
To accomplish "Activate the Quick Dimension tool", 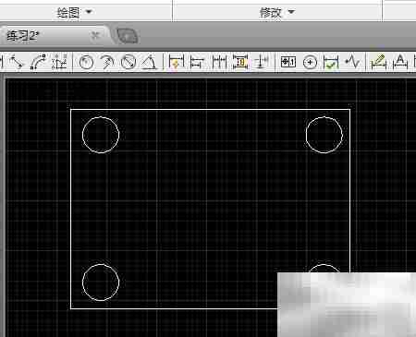I will (177, 62).
